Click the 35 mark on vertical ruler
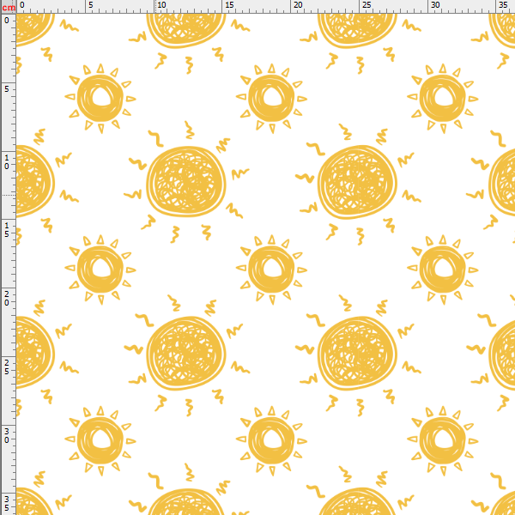This screenshot has height=515, width=515. point(7,504)
